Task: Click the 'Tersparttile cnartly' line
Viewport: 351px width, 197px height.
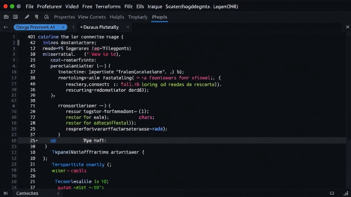Action: (82, 165)
